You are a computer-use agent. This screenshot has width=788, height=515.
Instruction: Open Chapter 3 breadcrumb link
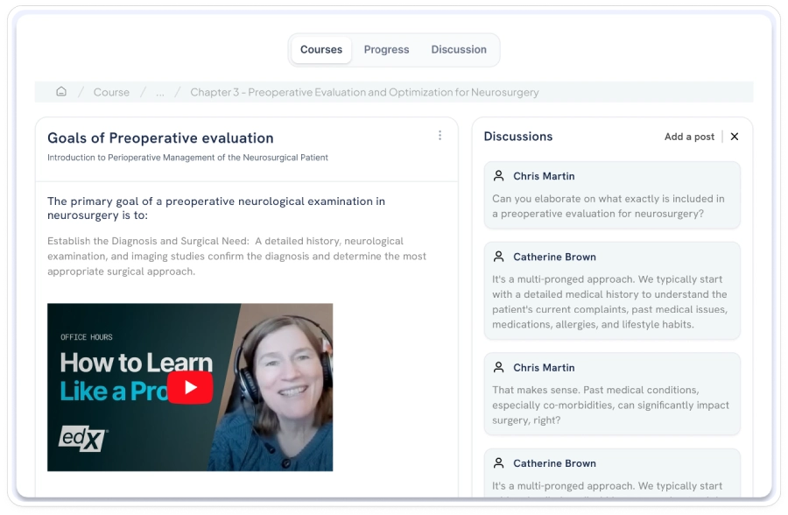click(364, 92)
